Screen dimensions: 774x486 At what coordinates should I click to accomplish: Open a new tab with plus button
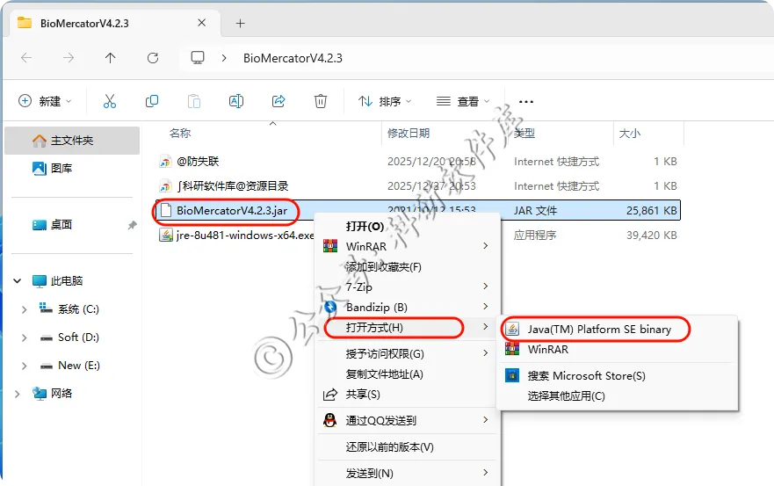pyautogui.click(x=241, y=23)
